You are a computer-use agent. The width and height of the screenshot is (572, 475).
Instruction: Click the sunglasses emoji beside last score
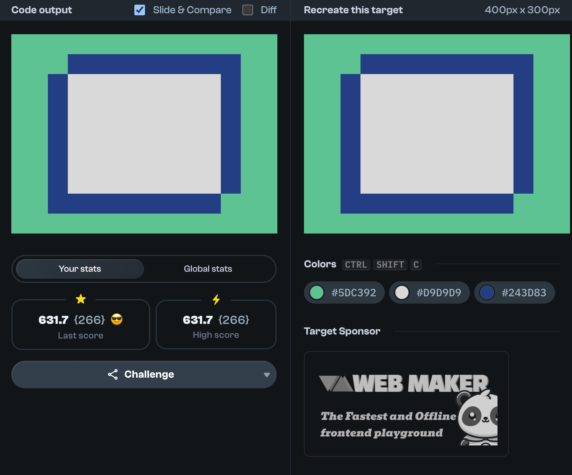coord(117,320)
